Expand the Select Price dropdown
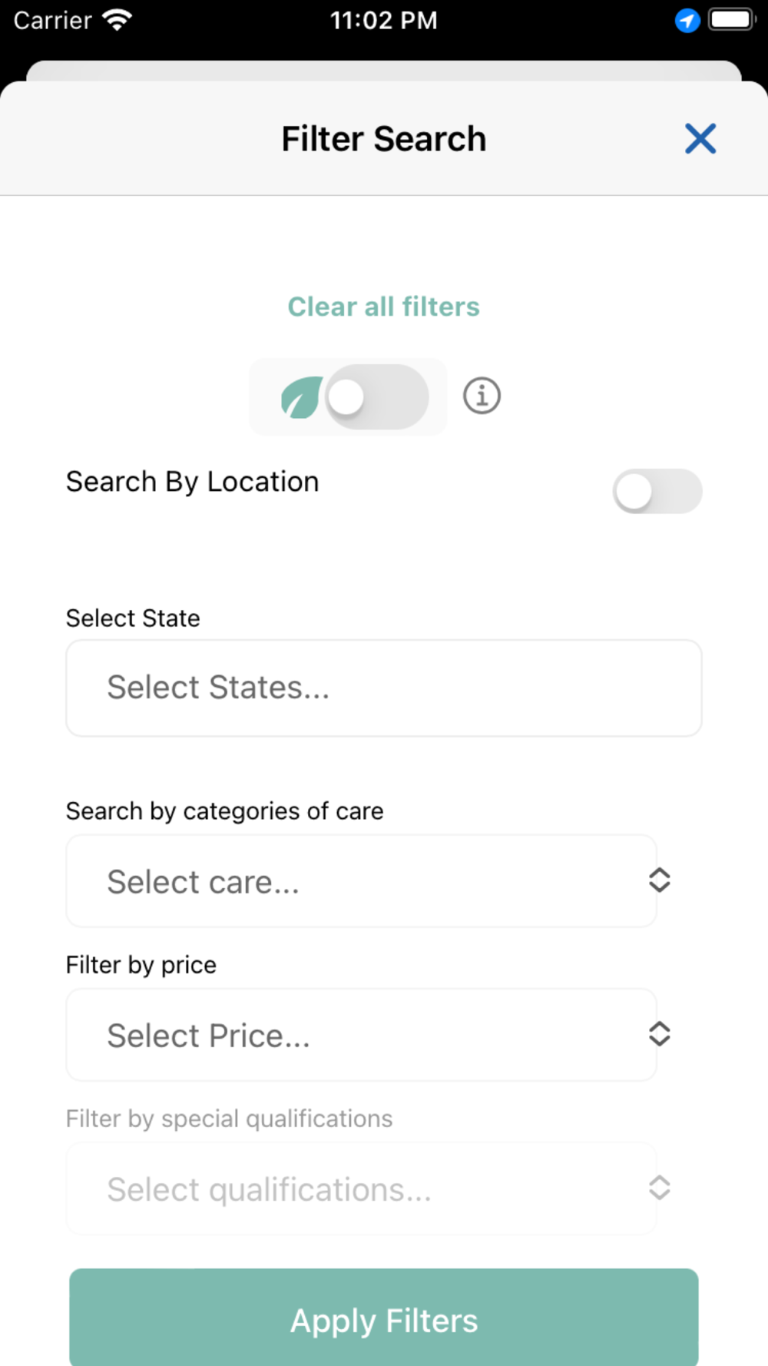This screenshot has width=768, height=1366. tap(361, 1035)
